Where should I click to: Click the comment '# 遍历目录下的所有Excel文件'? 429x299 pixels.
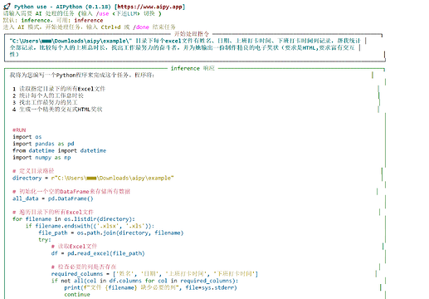[x=53, y=212]
